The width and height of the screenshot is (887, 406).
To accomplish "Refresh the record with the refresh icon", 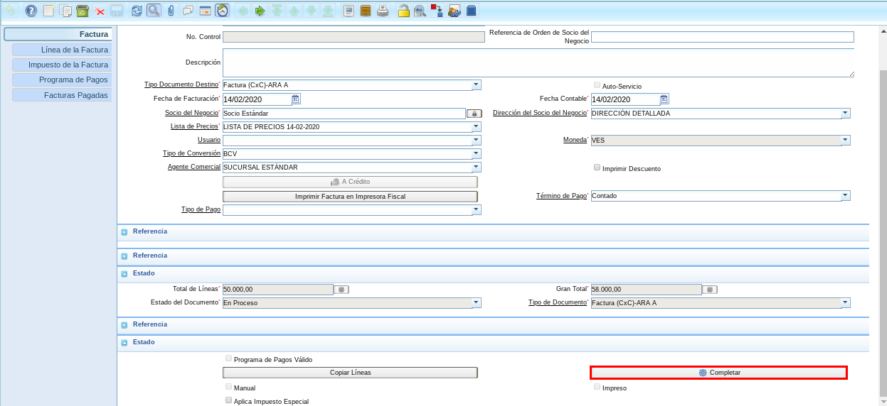I will coord(137,11).
